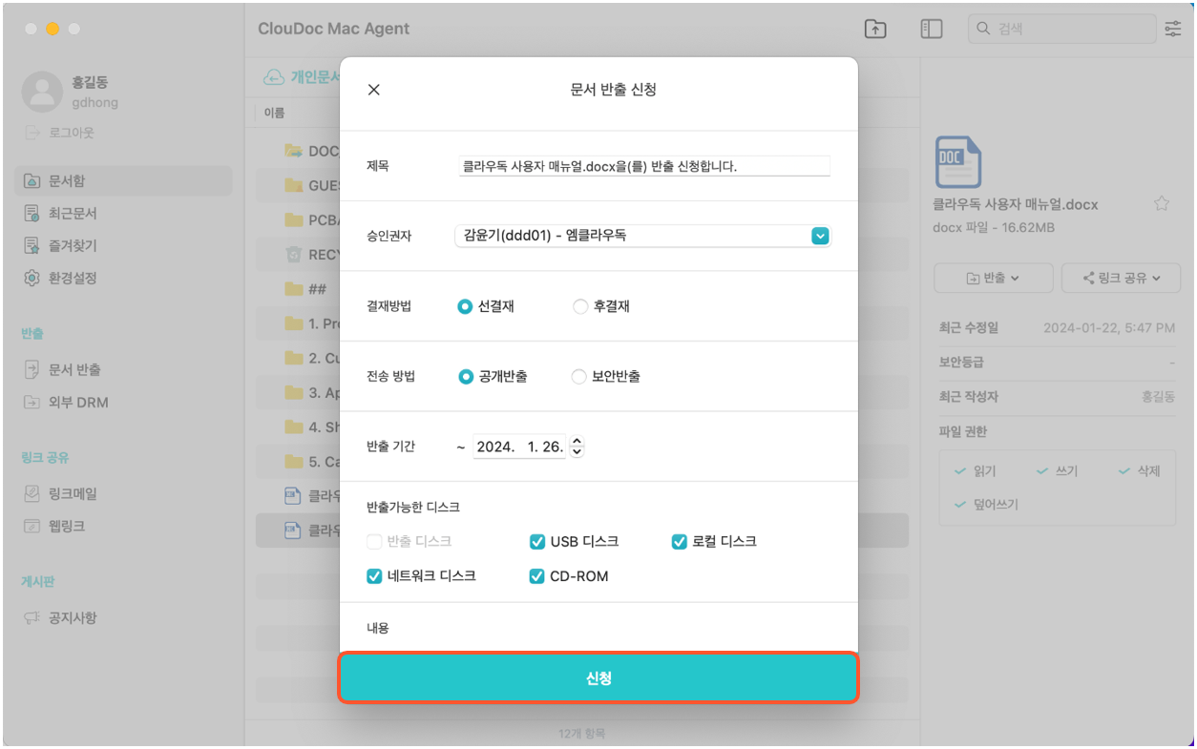Submit the request with the 신청 button
The width and height of the screenshot is (1197, 749).
(598, 678)
